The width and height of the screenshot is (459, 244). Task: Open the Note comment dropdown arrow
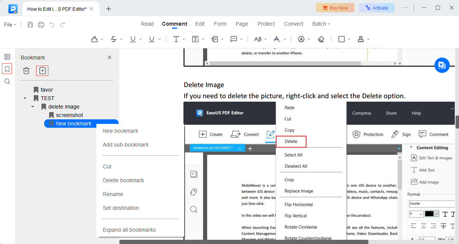(241, 39)
